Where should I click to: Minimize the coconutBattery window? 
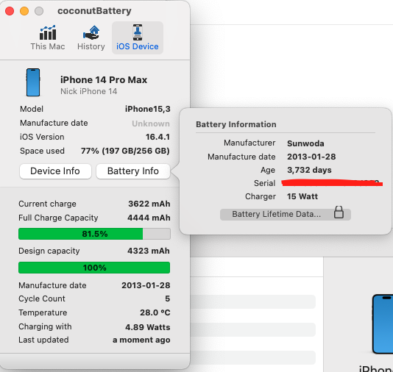click(24, 11)
